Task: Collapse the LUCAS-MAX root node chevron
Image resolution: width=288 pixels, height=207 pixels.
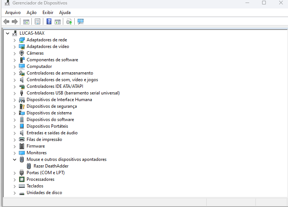Action: 7,33
